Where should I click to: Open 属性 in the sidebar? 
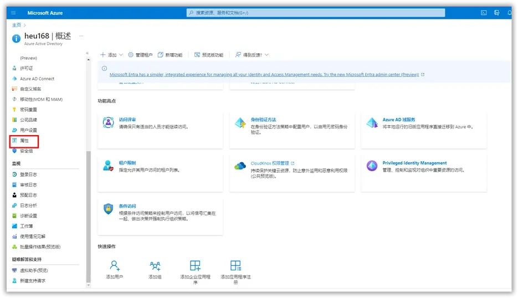(24, 140)
